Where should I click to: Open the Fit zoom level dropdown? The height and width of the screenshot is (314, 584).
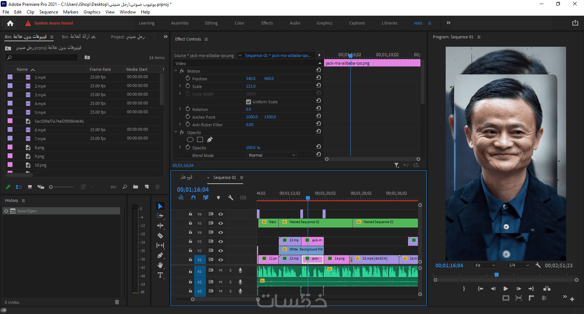point(485,265)
